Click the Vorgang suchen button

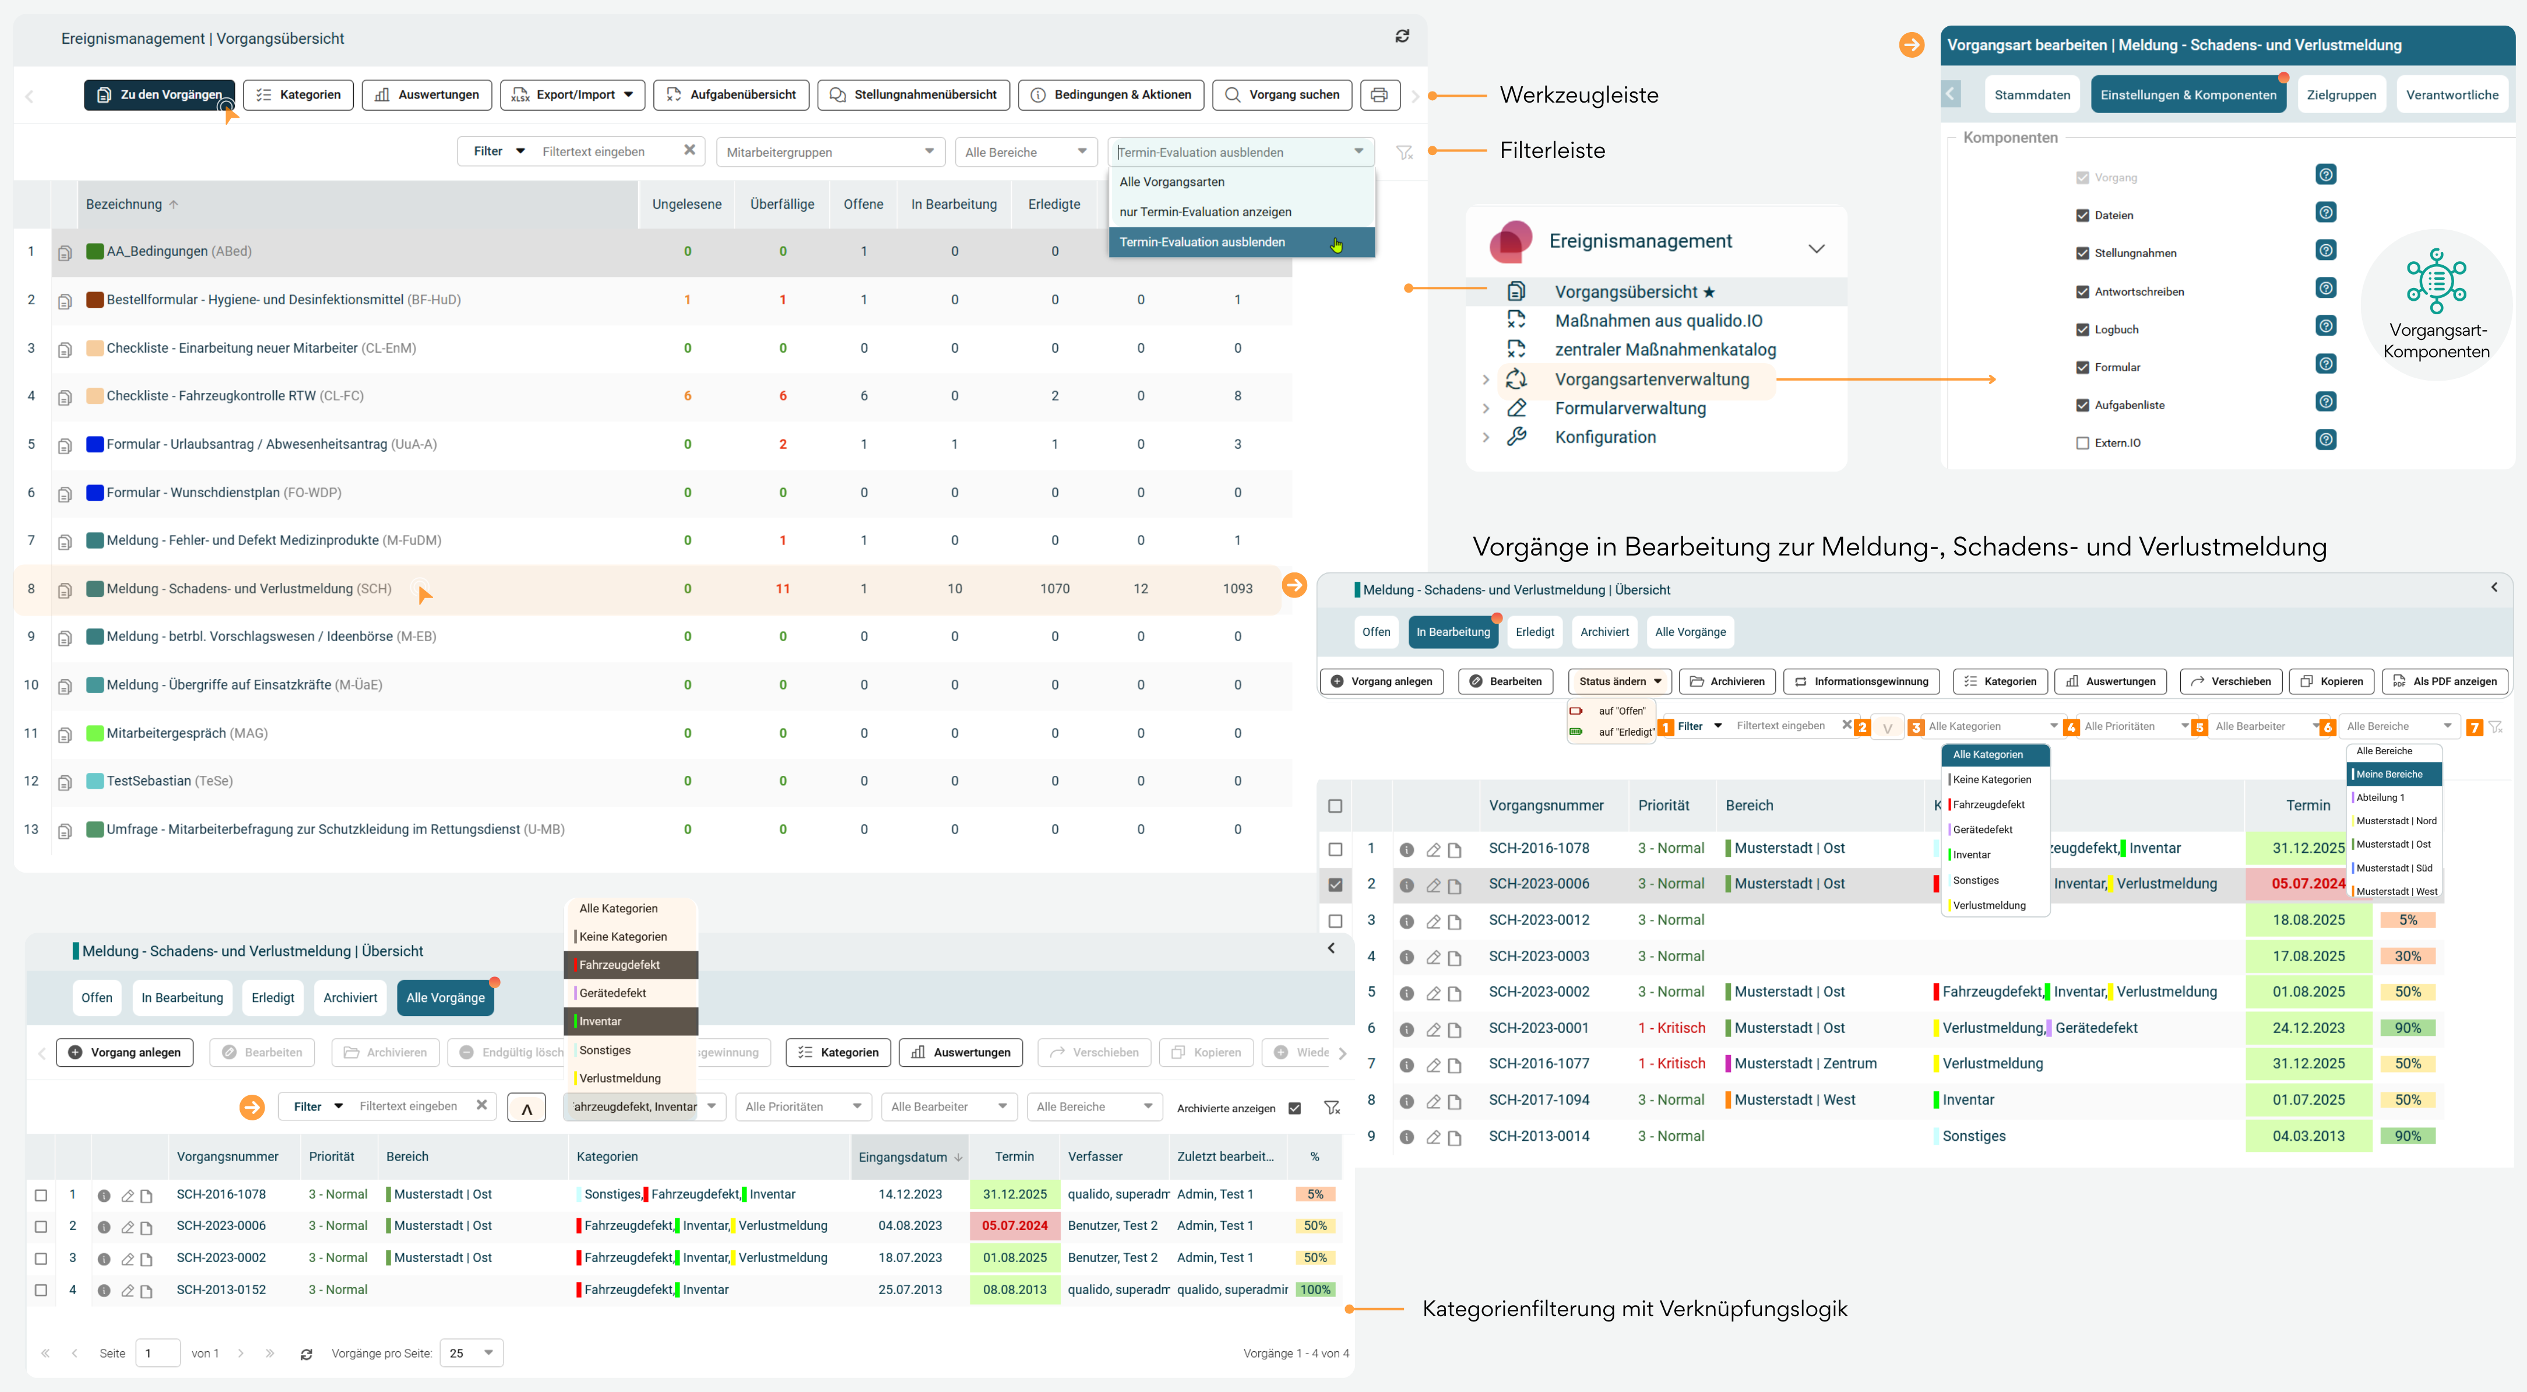[x=1282, y=95]
